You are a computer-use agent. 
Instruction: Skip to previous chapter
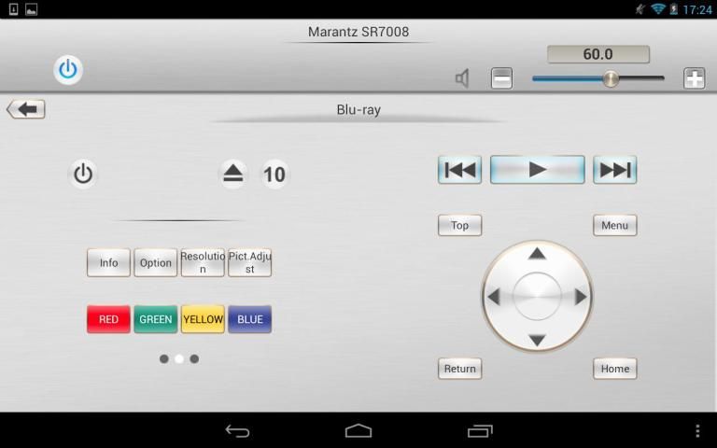(x=459, y=170)
